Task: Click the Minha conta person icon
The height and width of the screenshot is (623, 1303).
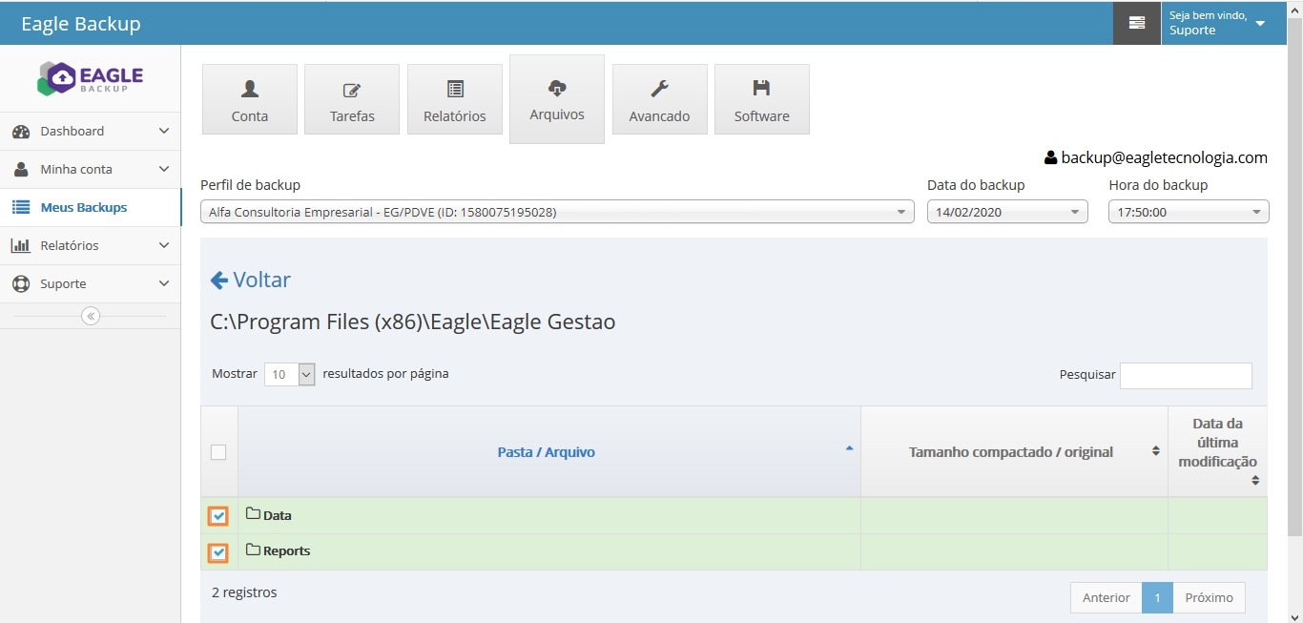Action: tap(21, 170)
